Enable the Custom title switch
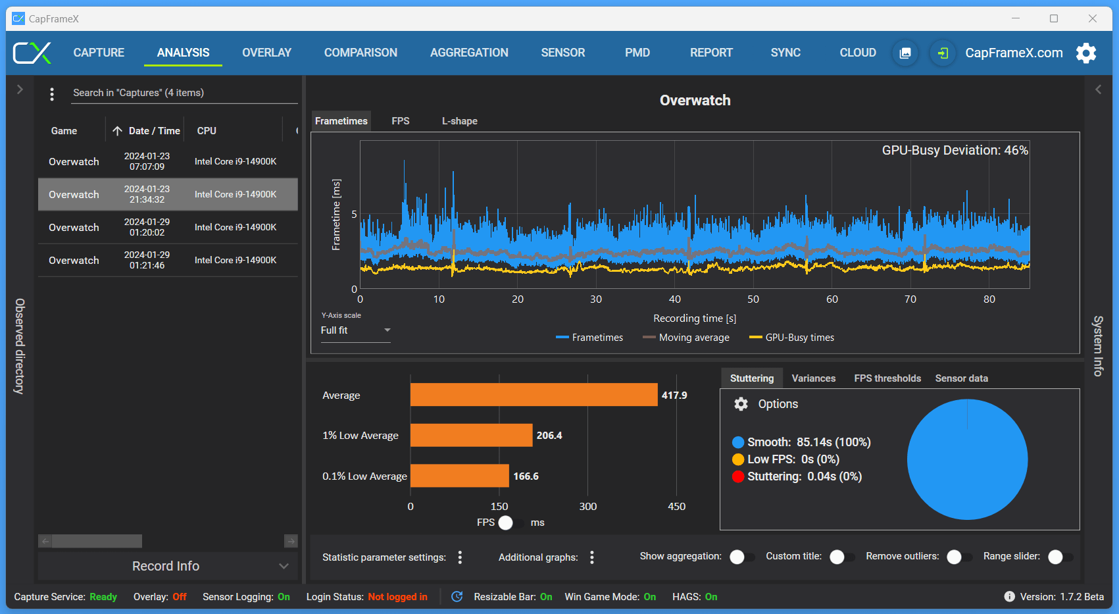The image size is (1119, 614). [x=843, y=557]
